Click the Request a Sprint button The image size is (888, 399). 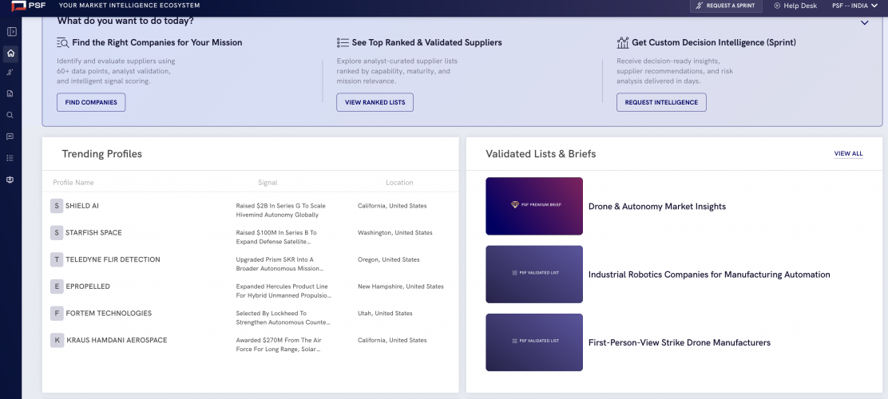point(726,6)
